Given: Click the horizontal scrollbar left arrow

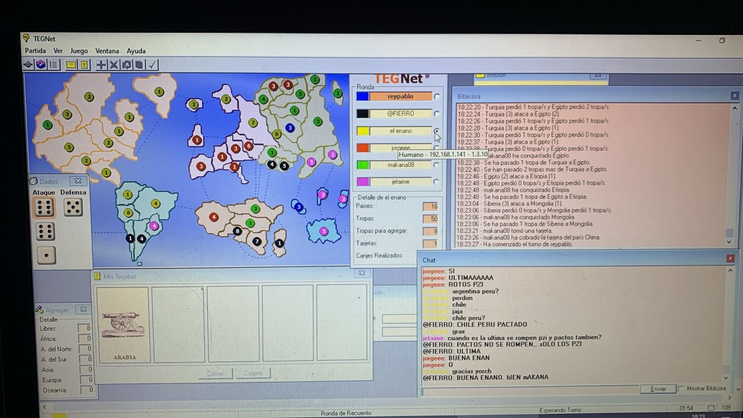Looking at the screenshot, I should point(45,407).
